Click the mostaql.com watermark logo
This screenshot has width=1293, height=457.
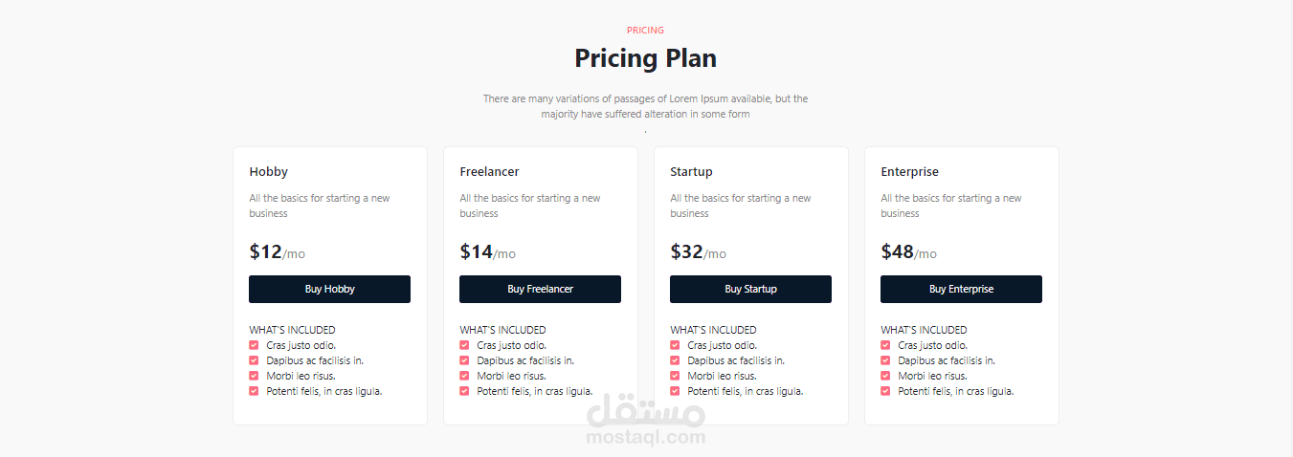(646, 423)
